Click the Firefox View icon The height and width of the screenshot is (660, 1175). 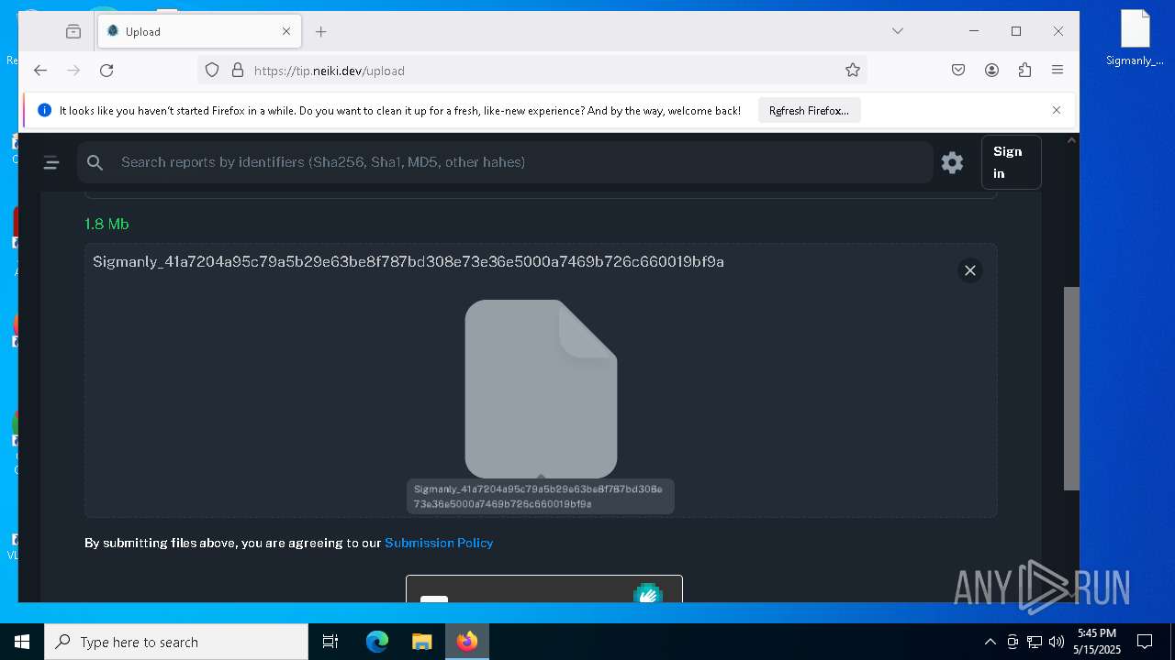[73, 31]
